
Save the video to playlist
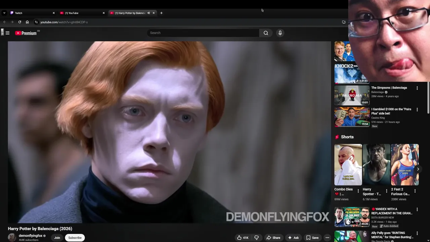(312, 238)
